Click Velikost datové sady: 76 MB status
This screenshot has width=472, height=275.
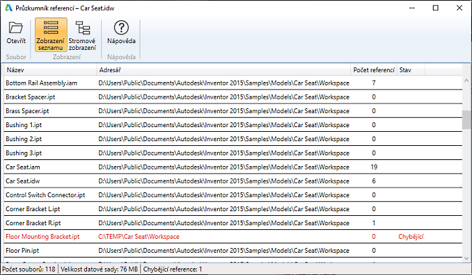(99, 270)
